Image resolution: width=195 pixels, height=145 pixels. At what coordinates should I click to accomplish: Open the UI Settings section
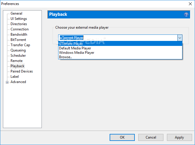tap(19, 19)
